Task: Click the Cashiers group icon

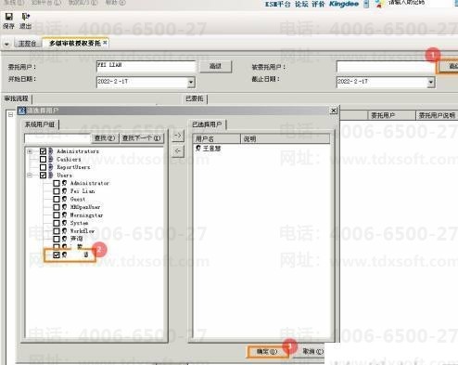Action: pos(51,159)
